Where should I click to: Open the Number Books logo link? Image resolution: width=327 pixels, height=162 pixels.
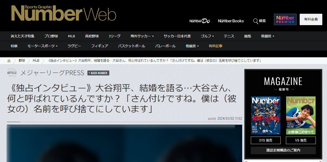point(231,21)
